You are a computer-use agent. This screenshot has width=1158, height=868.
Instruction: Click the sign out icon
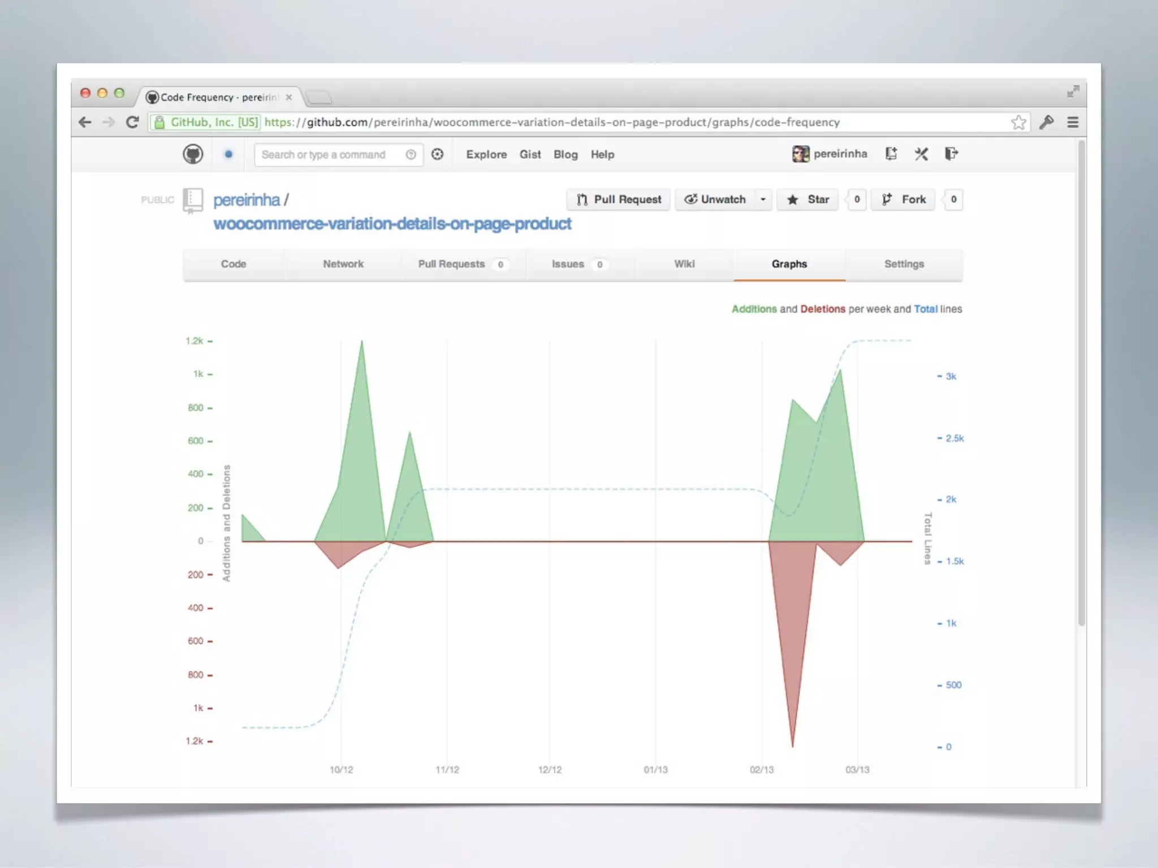[x=951, y=154]
